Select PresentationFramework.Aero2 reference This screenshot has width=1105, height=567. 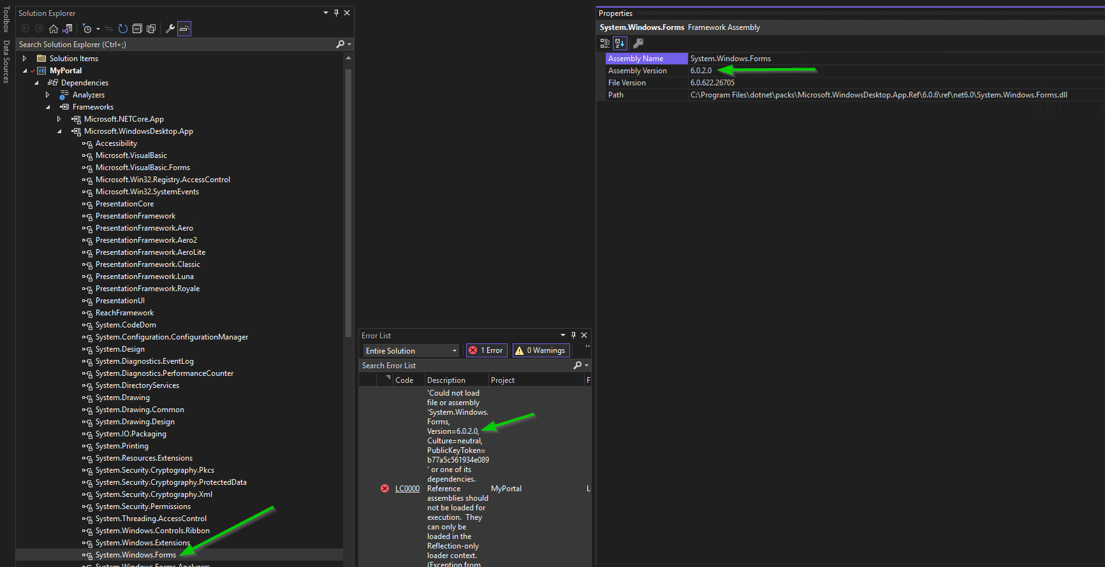coord(146,240)
